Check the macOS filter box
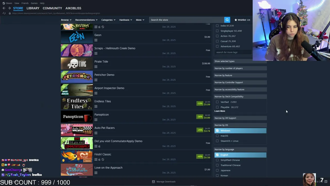The width and height of the screenshot is (330, 186). tap(217, 136)
